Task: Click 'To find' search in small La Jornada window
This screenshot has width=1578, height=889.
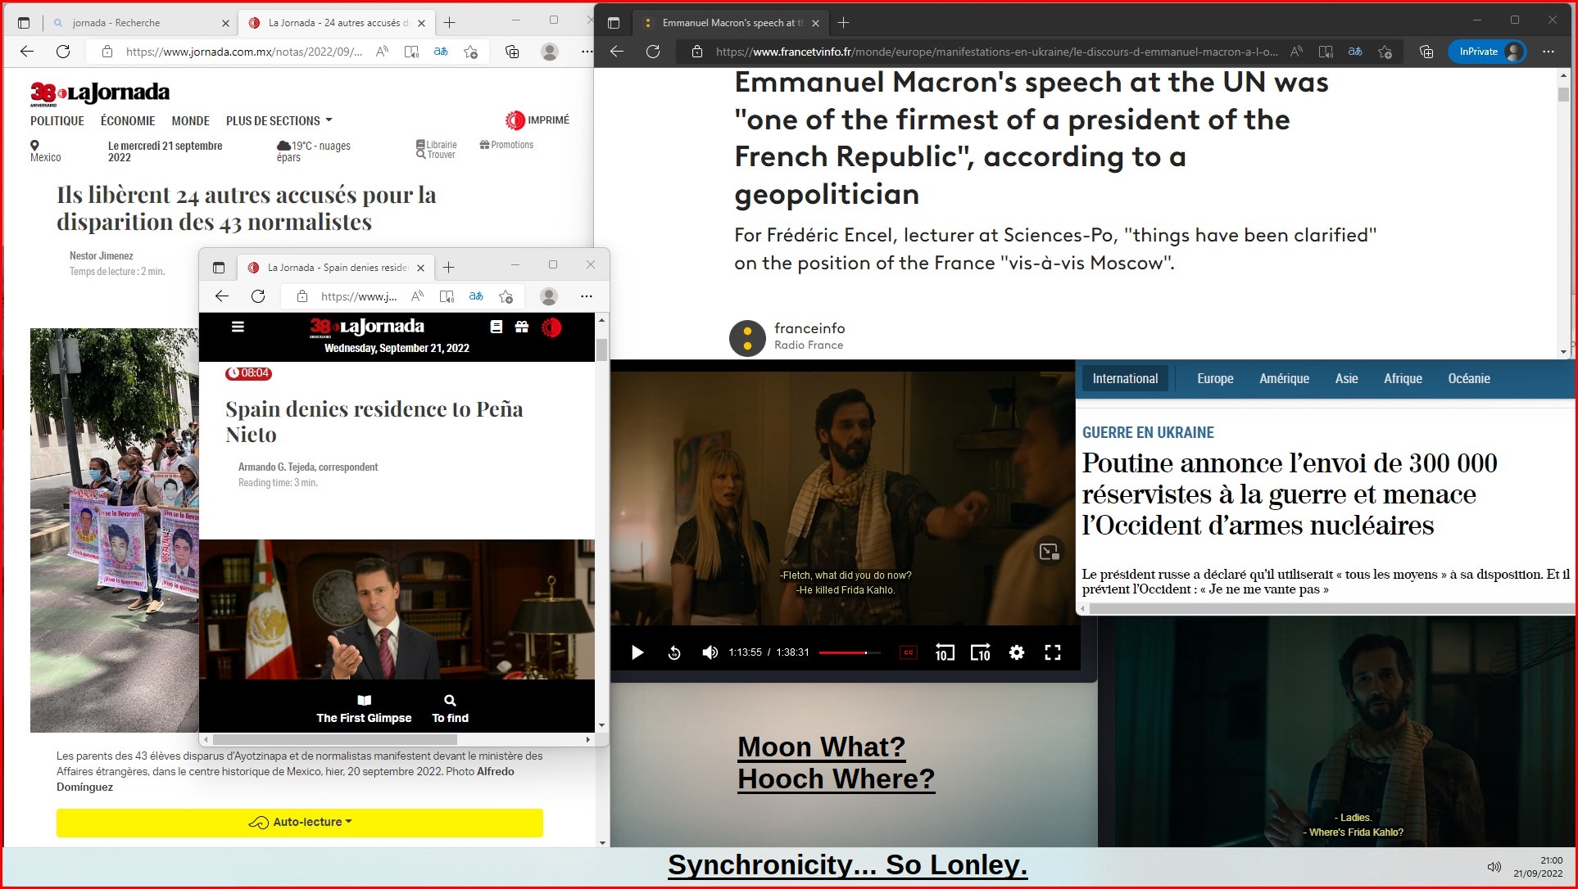Action: (x=451, y=709)
